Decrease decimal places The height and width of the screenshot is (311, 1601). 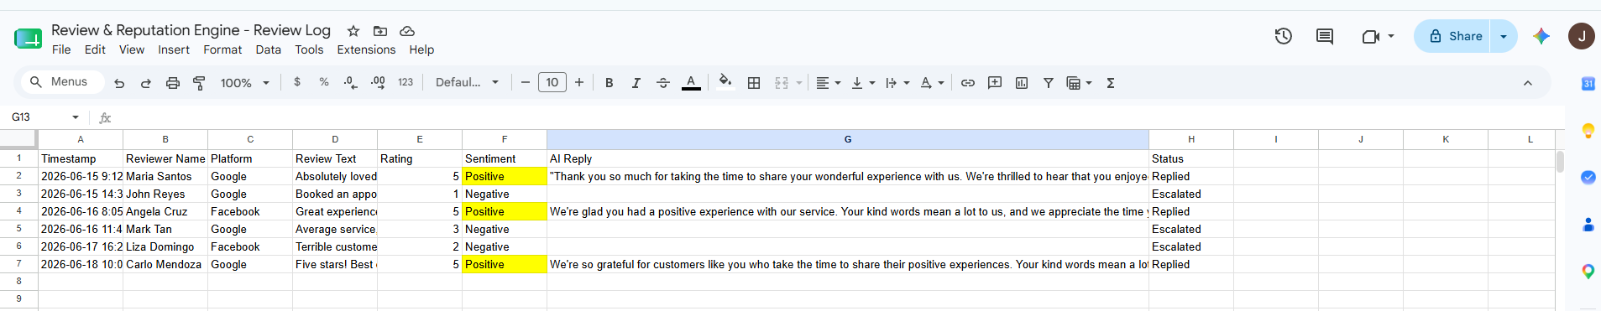350,82
